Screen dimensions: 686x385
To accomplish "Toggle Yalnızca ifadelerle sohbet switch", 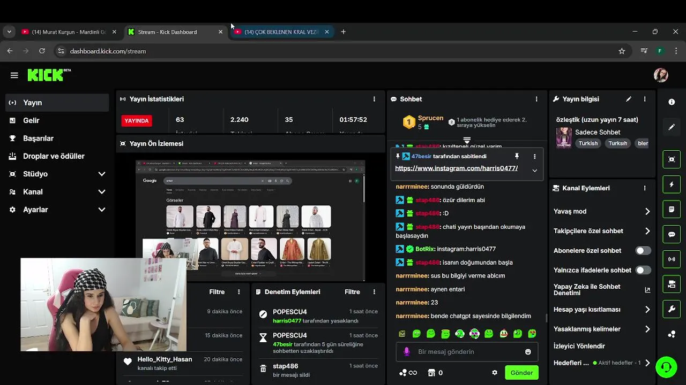I will click(x=643, y=270).
